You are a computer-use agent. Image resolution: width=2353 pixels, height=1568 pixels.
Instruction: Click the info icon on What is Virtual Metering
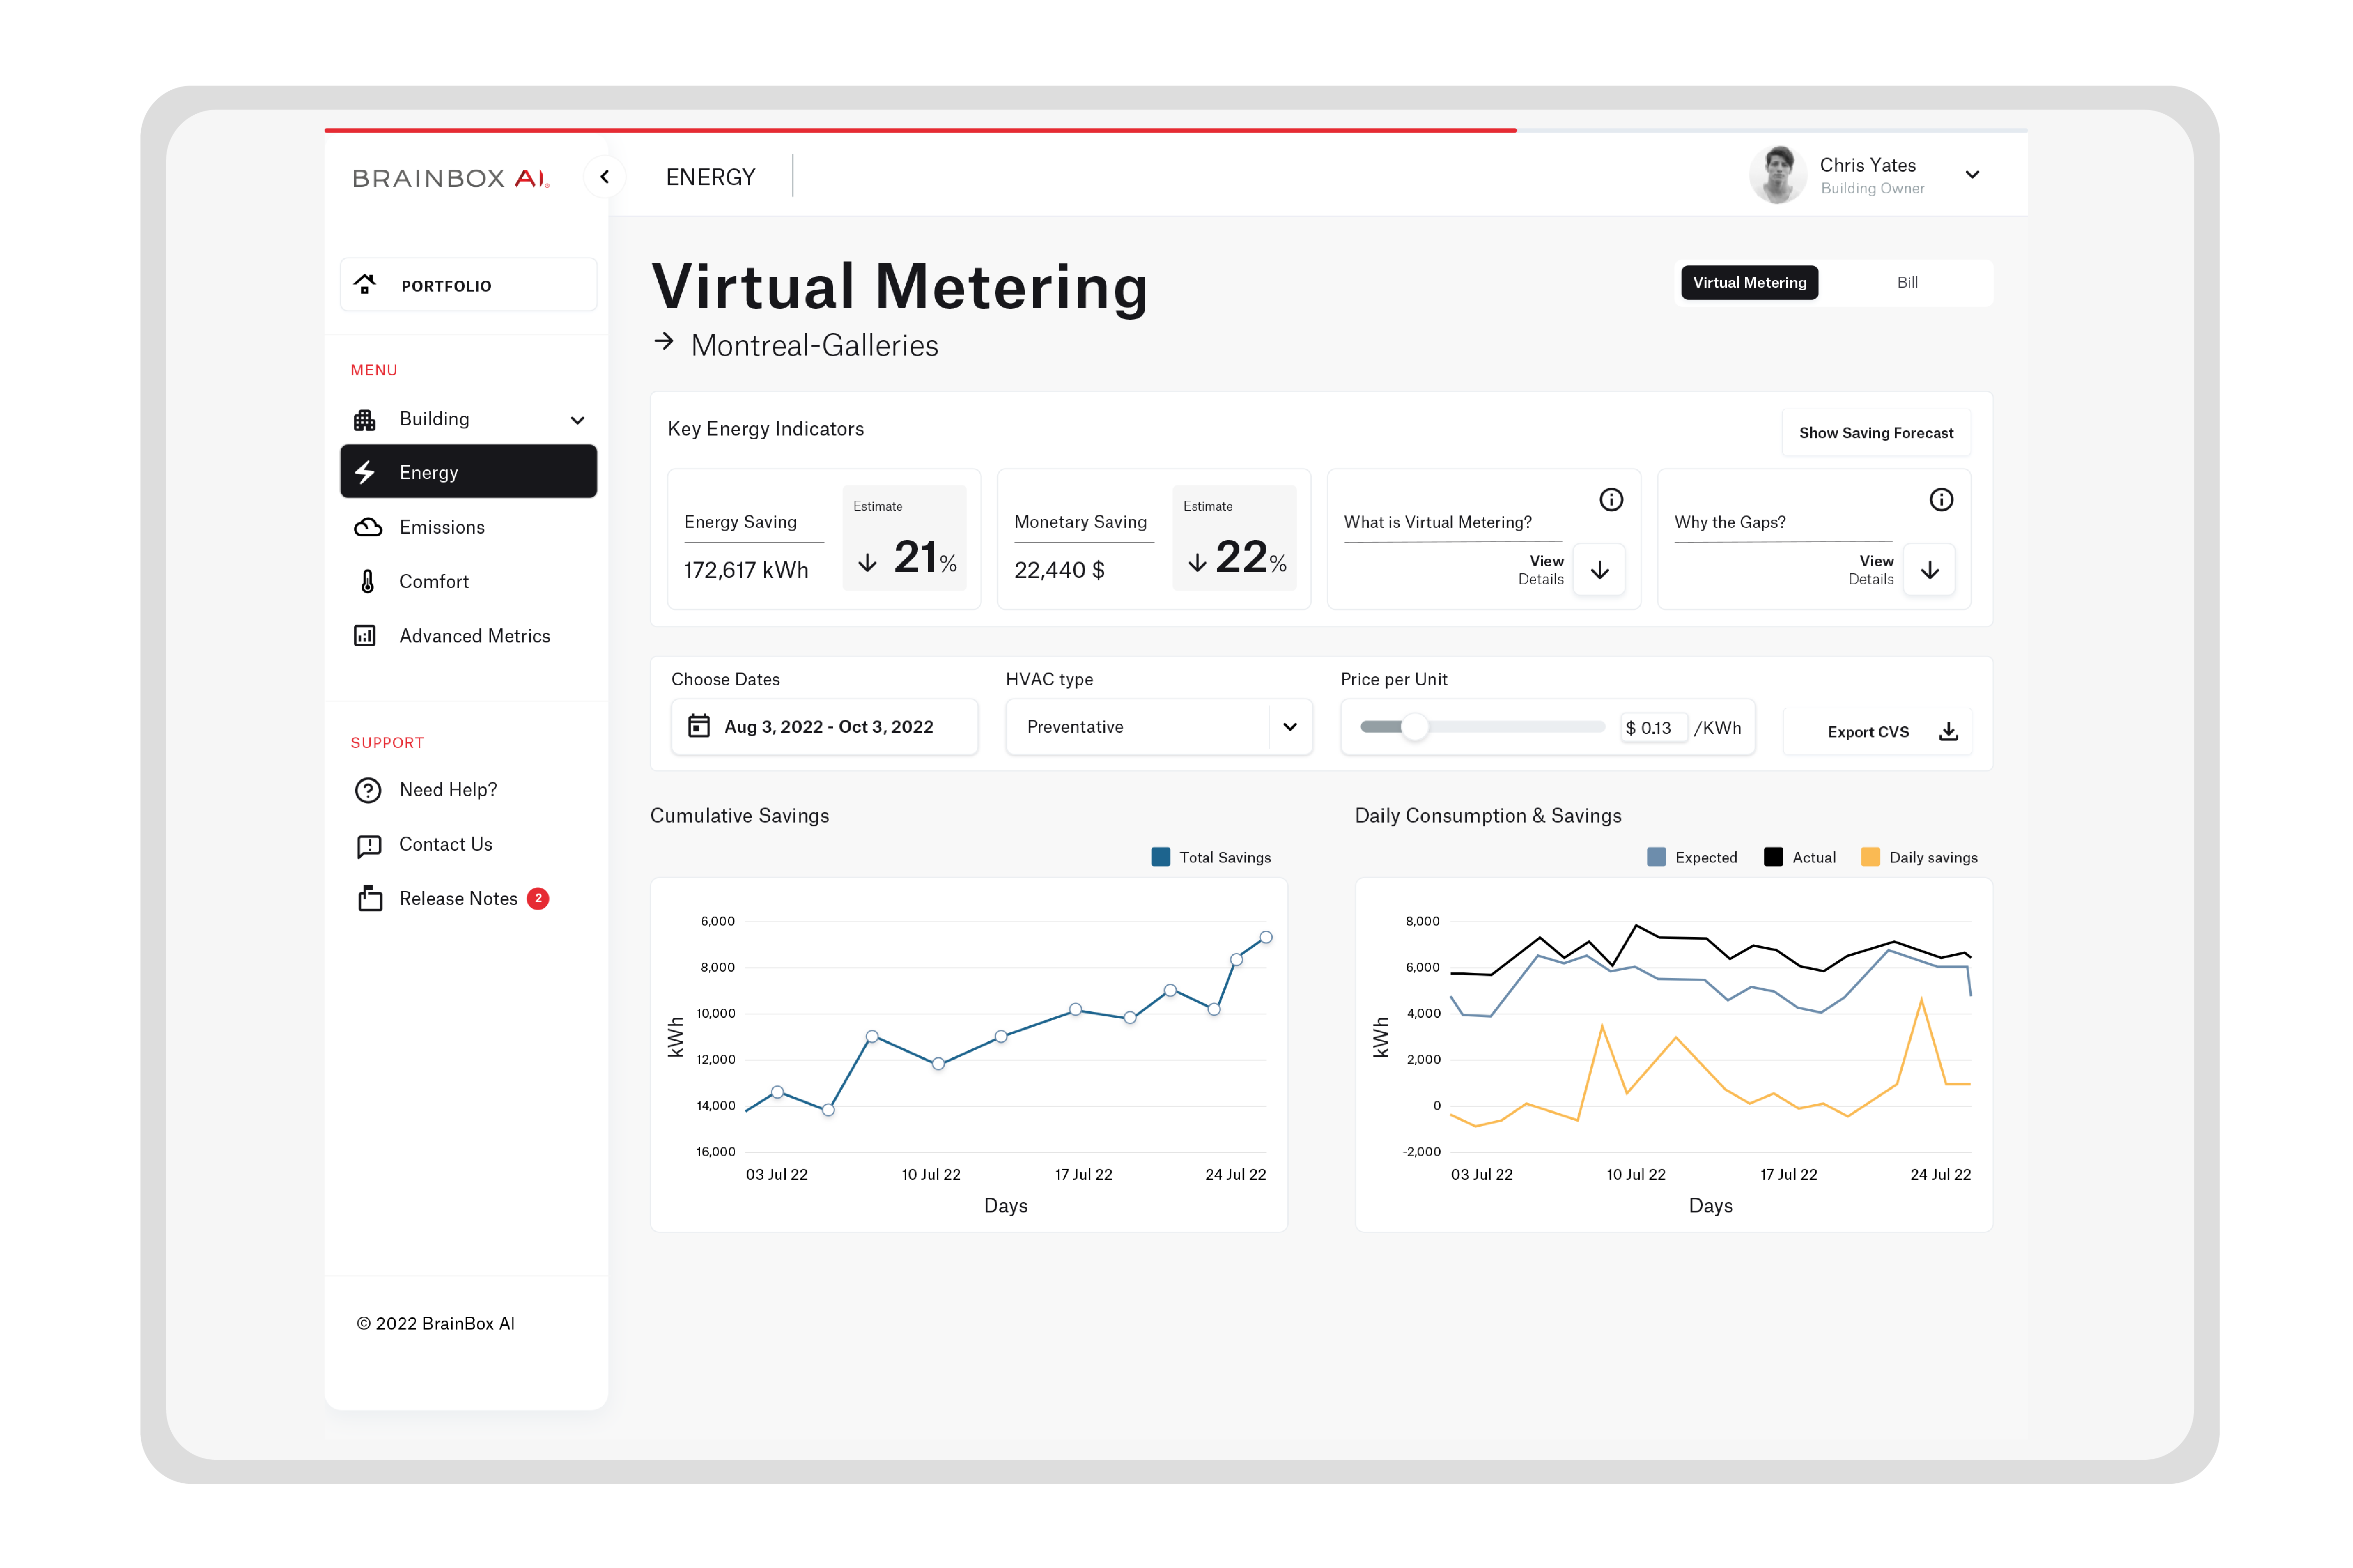click(1611, 499)
